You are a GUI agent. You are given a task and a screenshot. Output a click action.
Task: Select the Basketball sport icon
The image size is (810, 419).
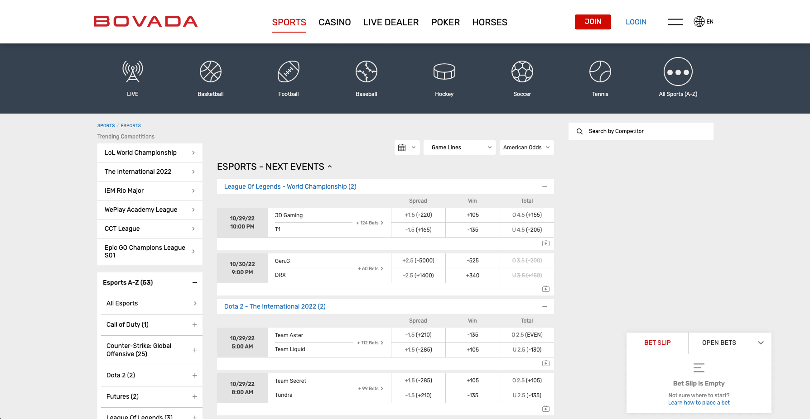[211, 71]
